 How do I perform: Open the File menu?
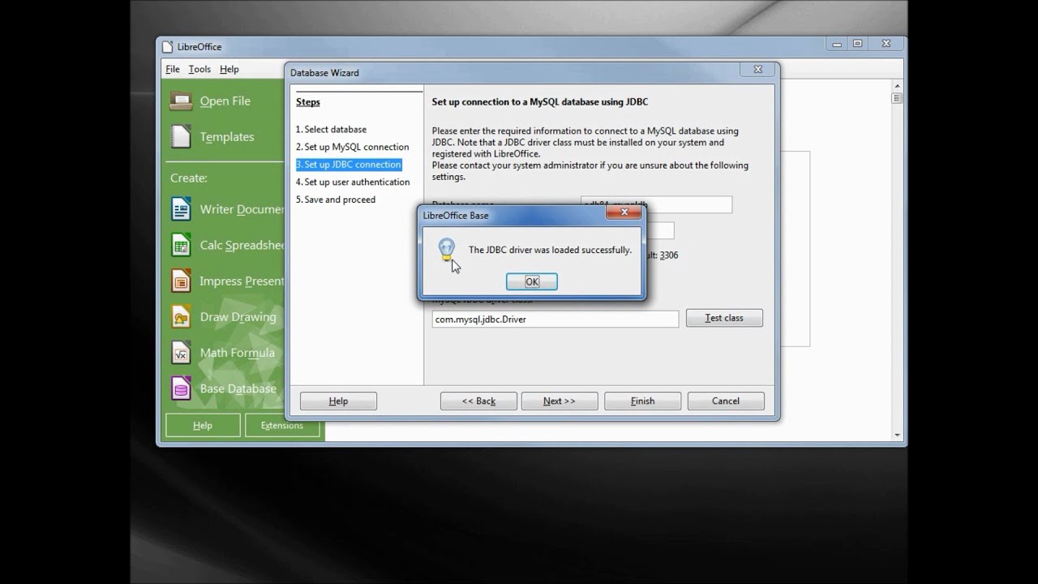[x=173, y=69]
